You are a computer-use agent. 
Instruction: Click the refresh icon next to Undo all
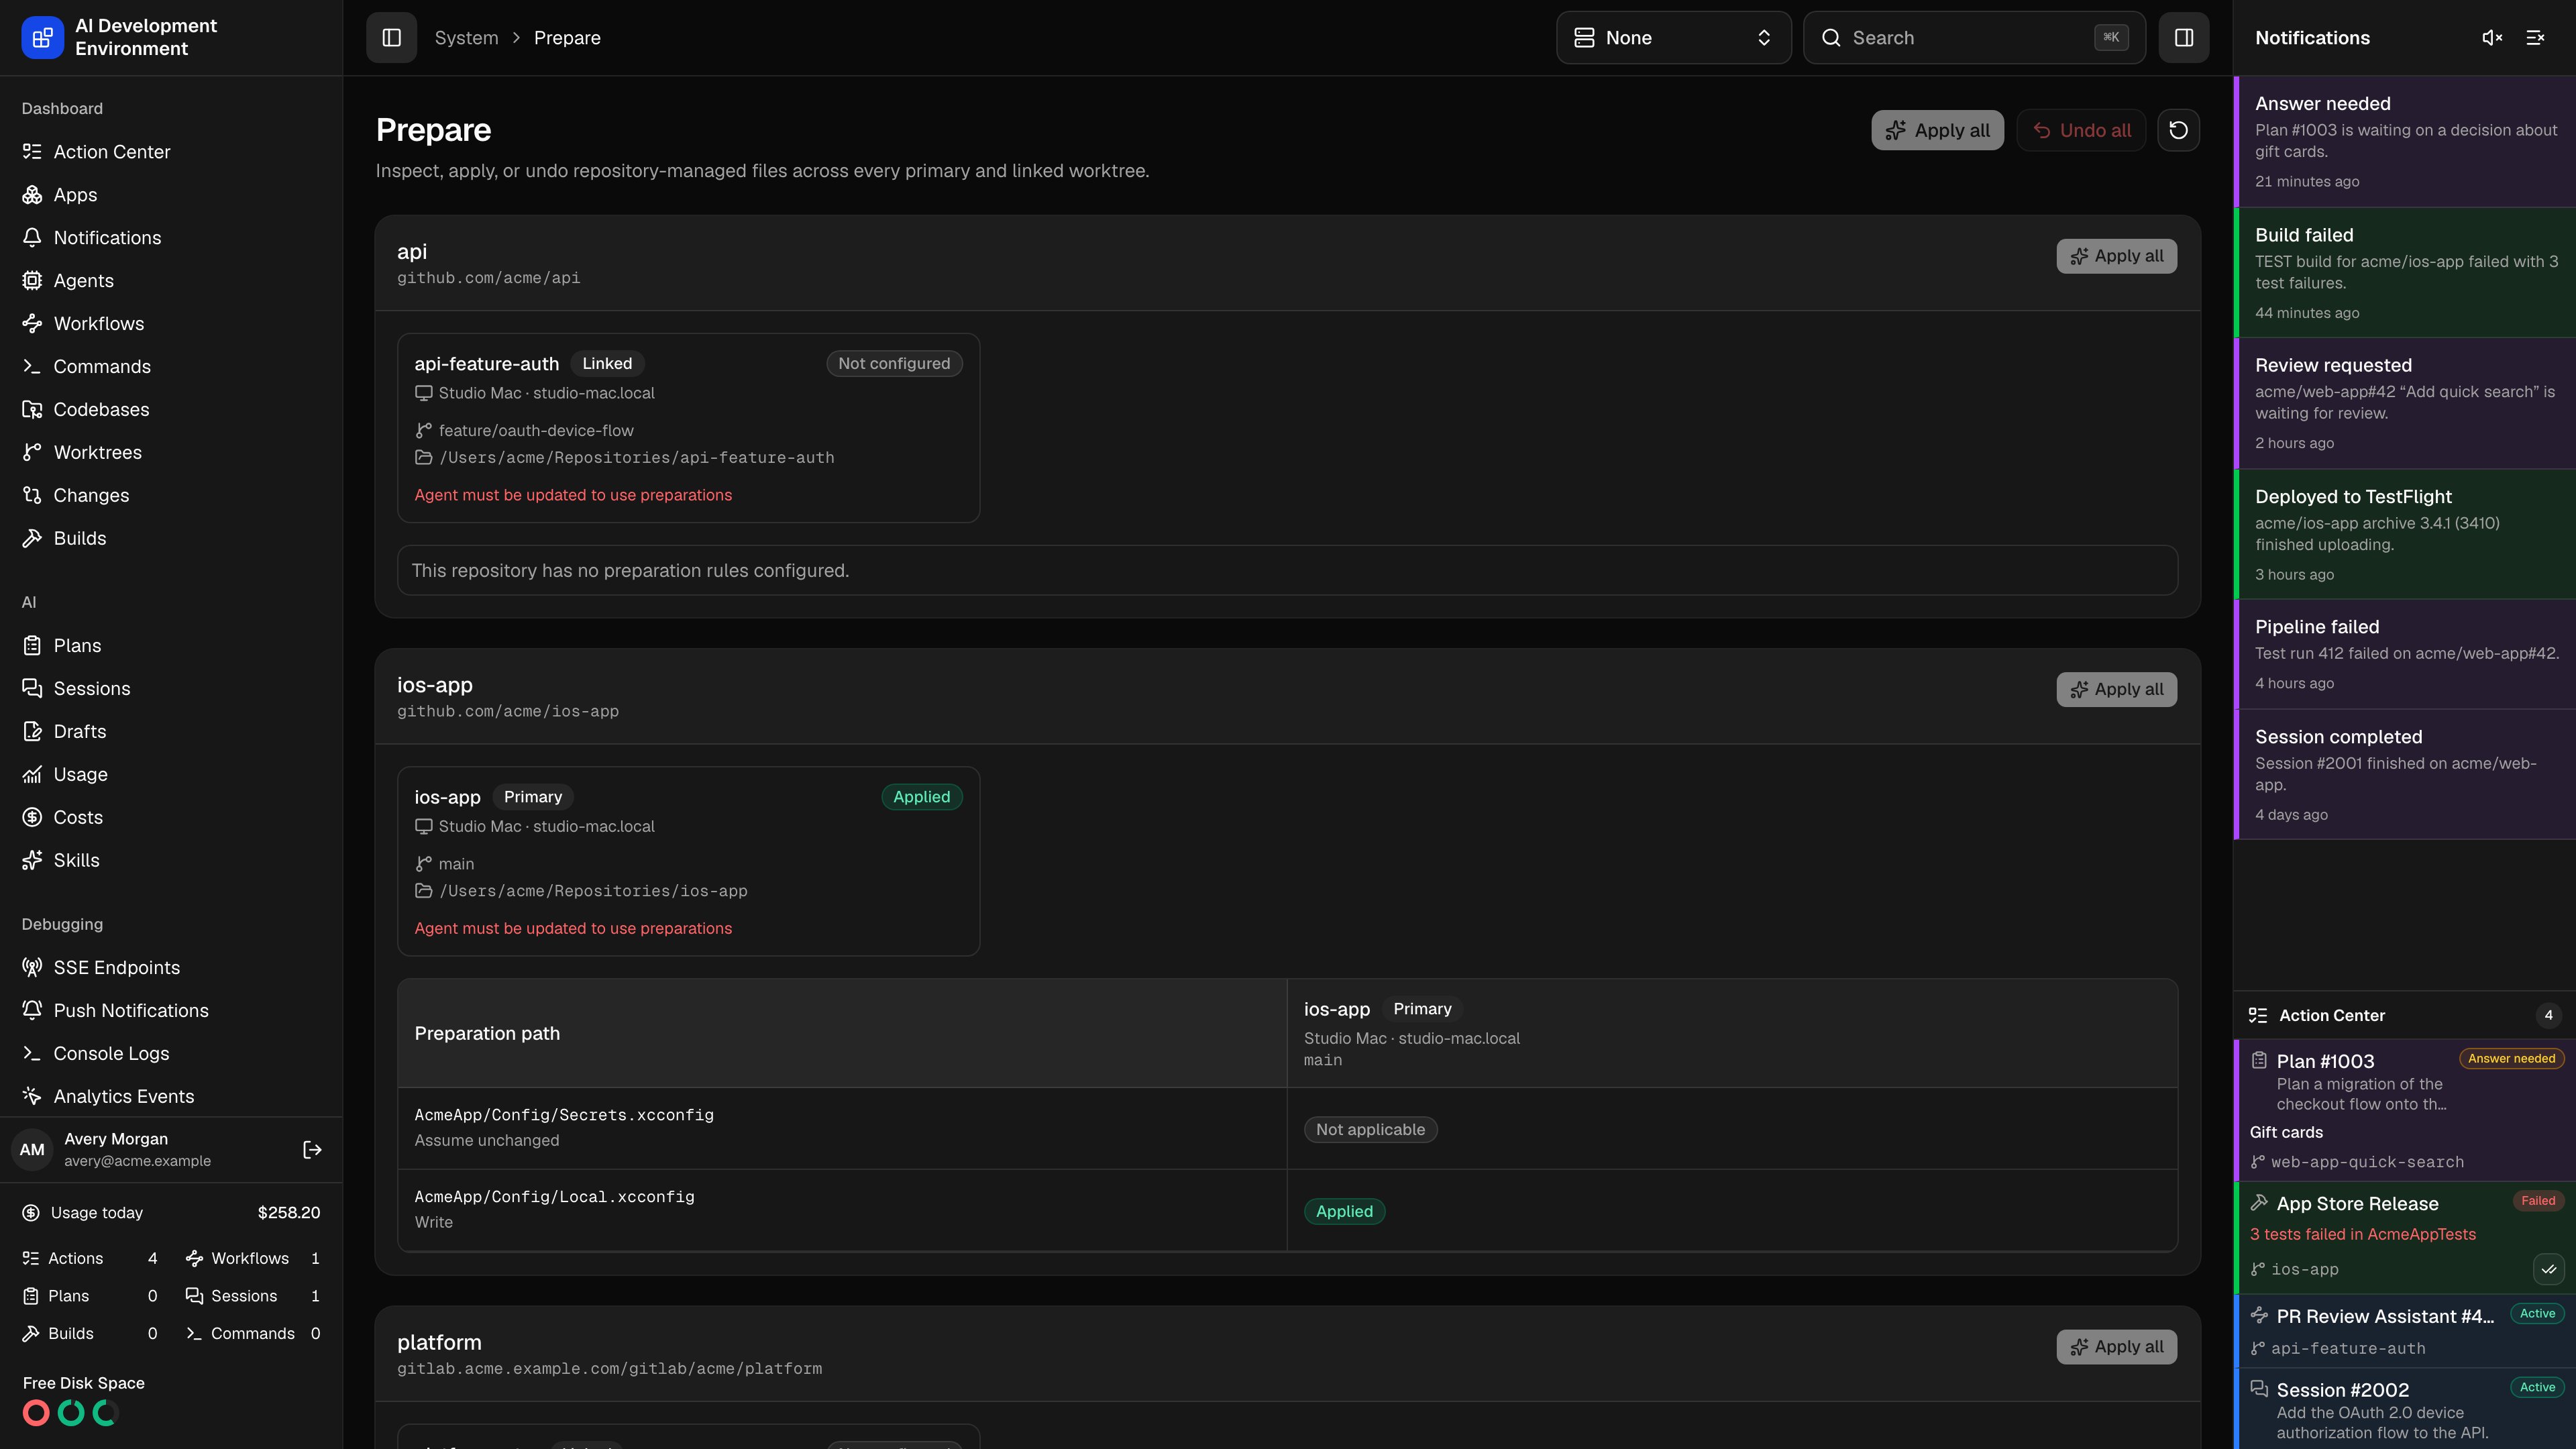[2178, 130]
